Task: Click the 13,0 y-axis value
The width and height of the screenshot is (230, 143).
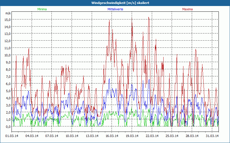Action: [8, 34]
